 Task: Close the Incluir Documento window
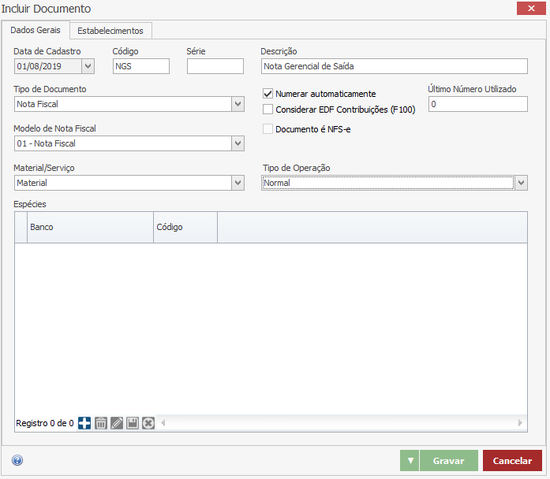(527, 9)
